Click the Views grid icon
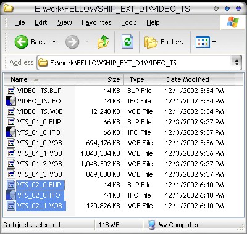 click(203, 42)
